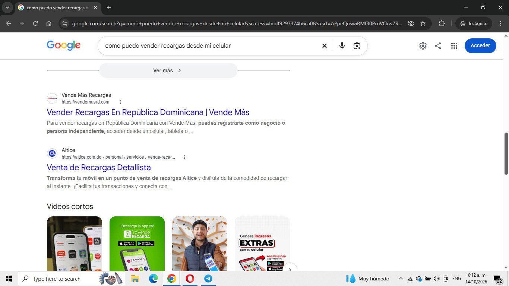Expand more results with Ver más
The width and height of the screenshot is (509, 286).
pyautogui.click(x=168, y=70)
